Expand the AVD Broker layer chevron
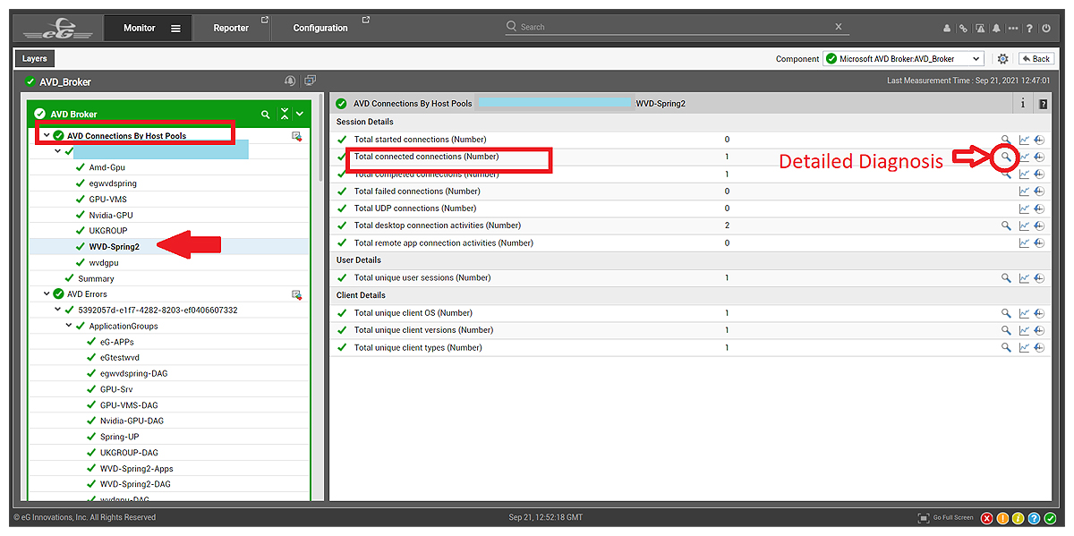Image resolution: width=1074 pixels, height=536 pixels. pyautogui.click(x=300, y=115)
